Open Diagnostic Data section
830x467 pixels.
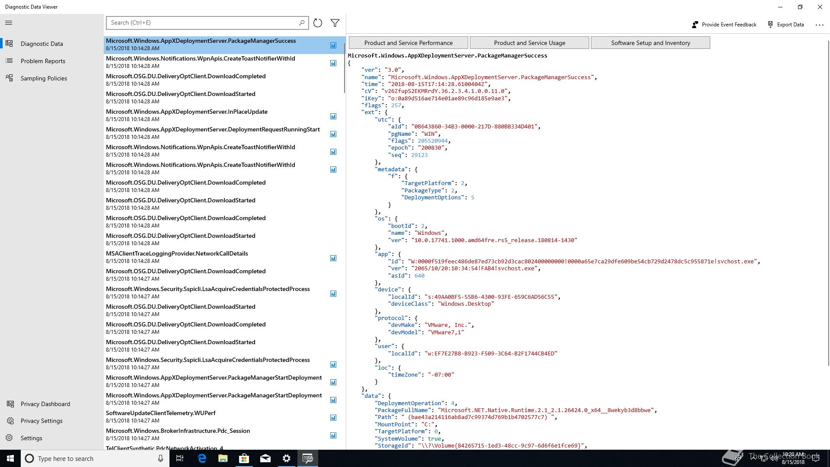click(x=52, y=44)
